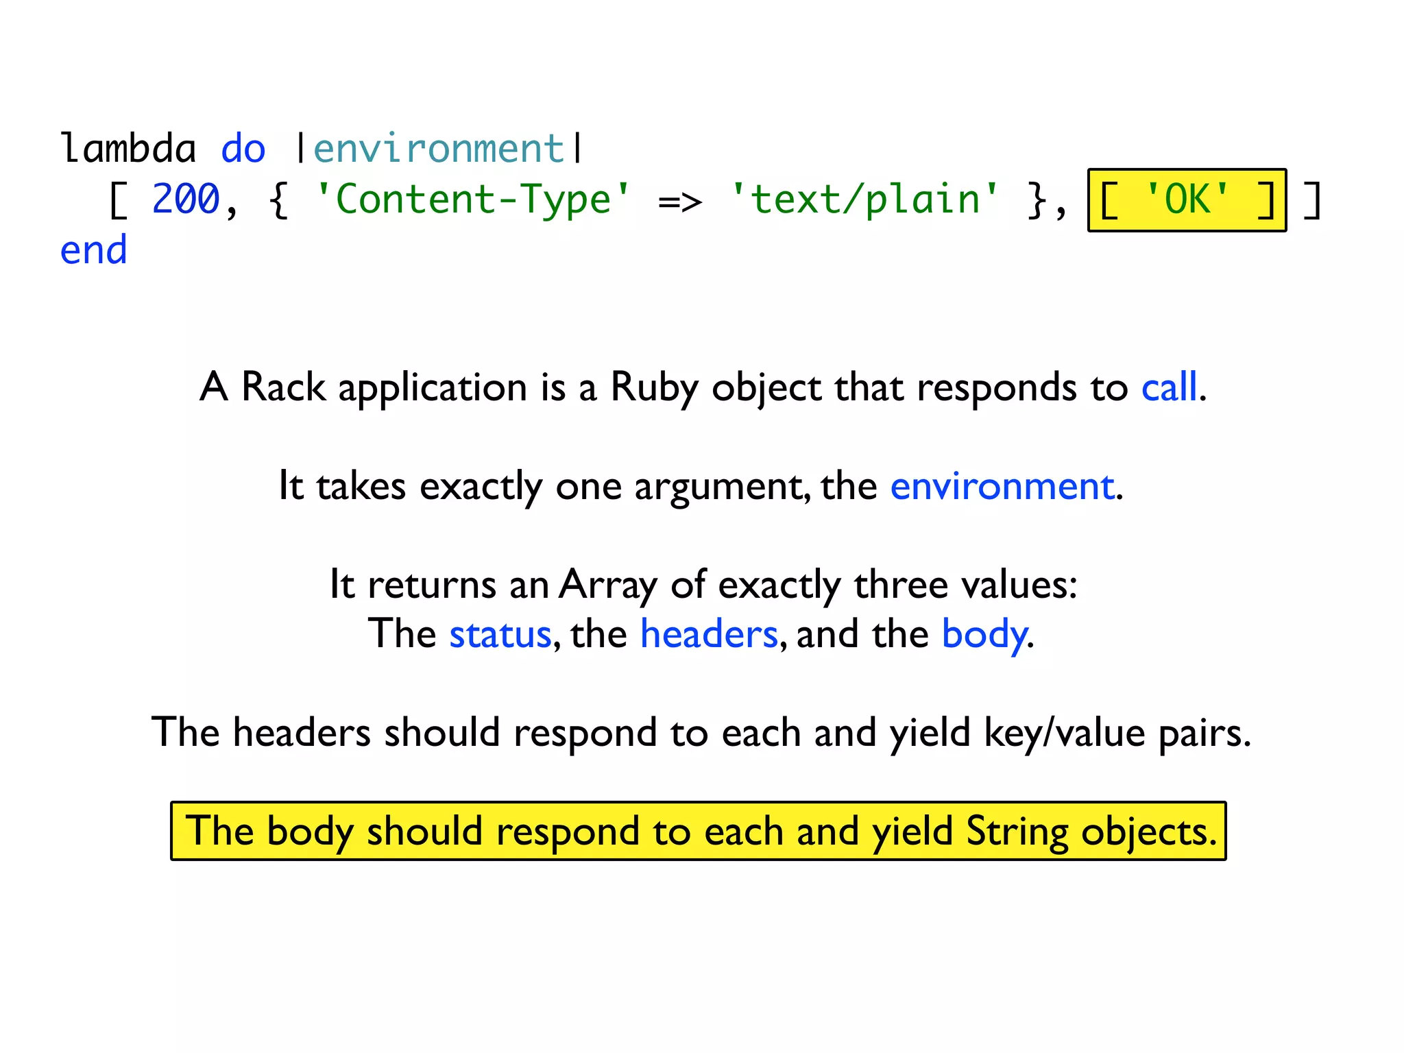Click the 'Content-Type' string in code

coord(472,199)
